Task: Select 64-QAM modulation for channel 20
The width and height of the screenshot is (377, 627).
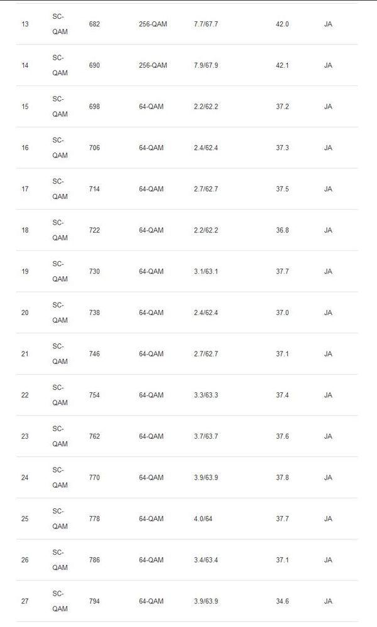Action: 151,313
